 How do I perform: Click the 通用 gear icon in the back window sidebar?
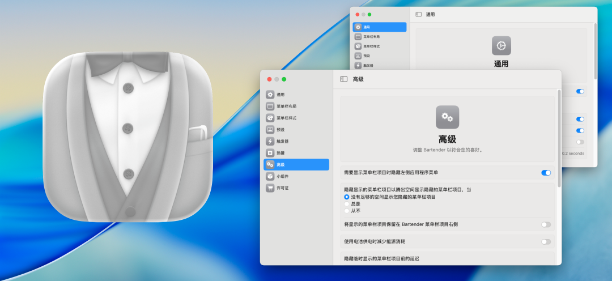[358, 27]
